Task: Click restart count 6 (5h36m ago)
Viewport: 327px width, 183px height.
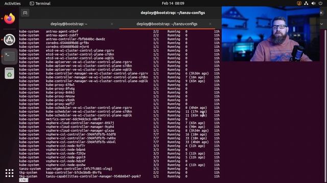Action: (197, 73)
